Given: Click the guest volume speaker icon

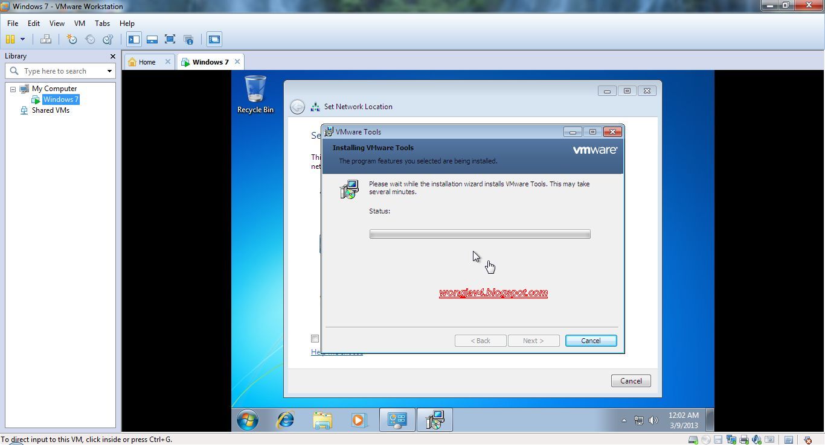Looking at the screenshot, I should (x=653, y=420).
